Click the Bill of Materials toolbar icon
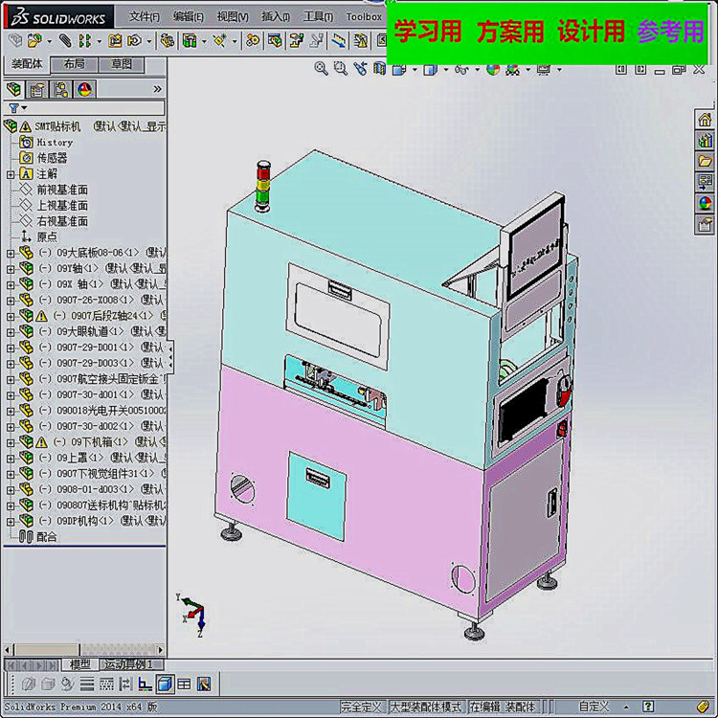Image resolution: width=718 pixels, height=718 pixels. [x=275, y=41]
